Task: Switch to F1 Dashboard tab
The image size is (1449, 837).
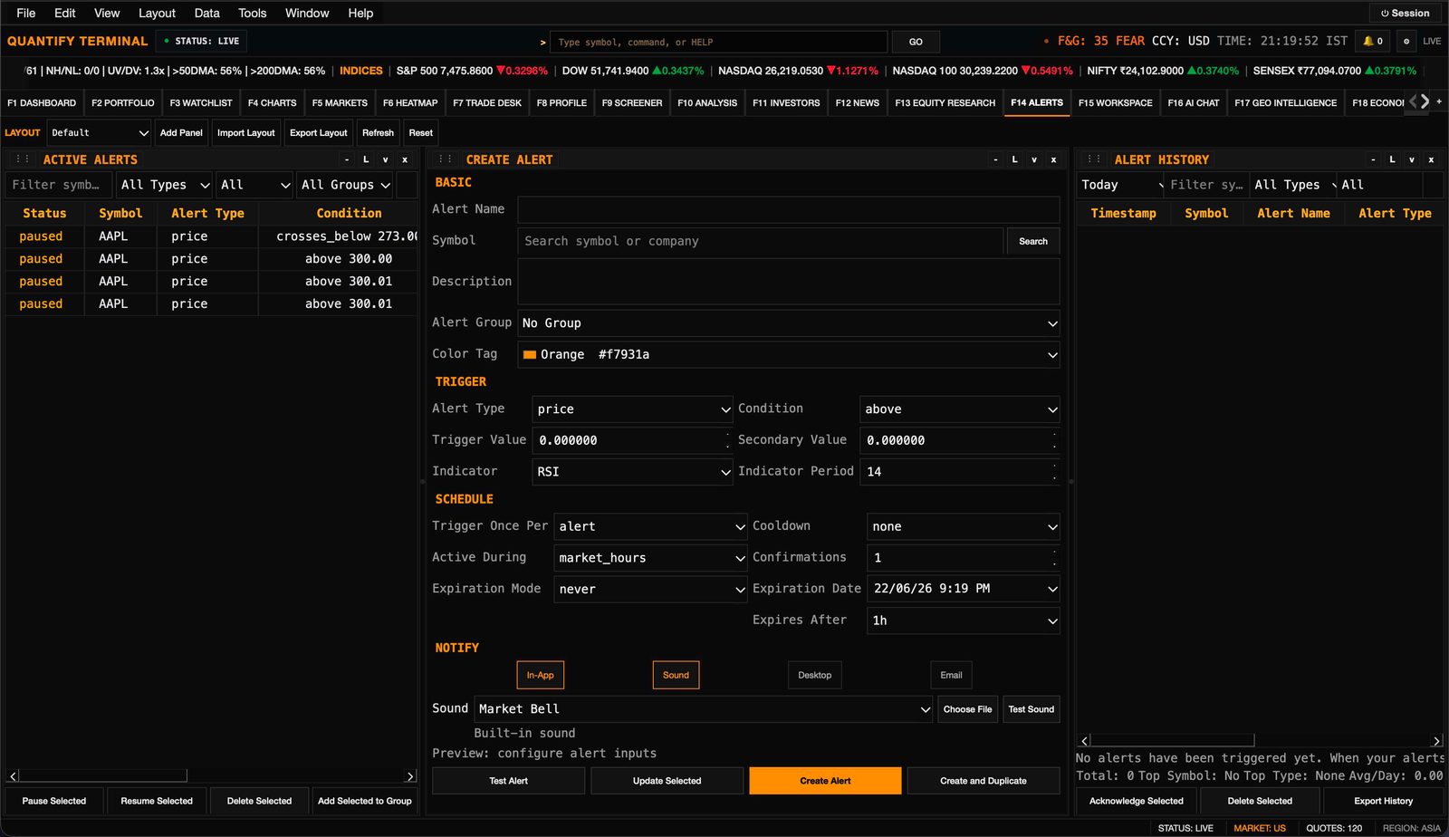Action: point(42,102)
